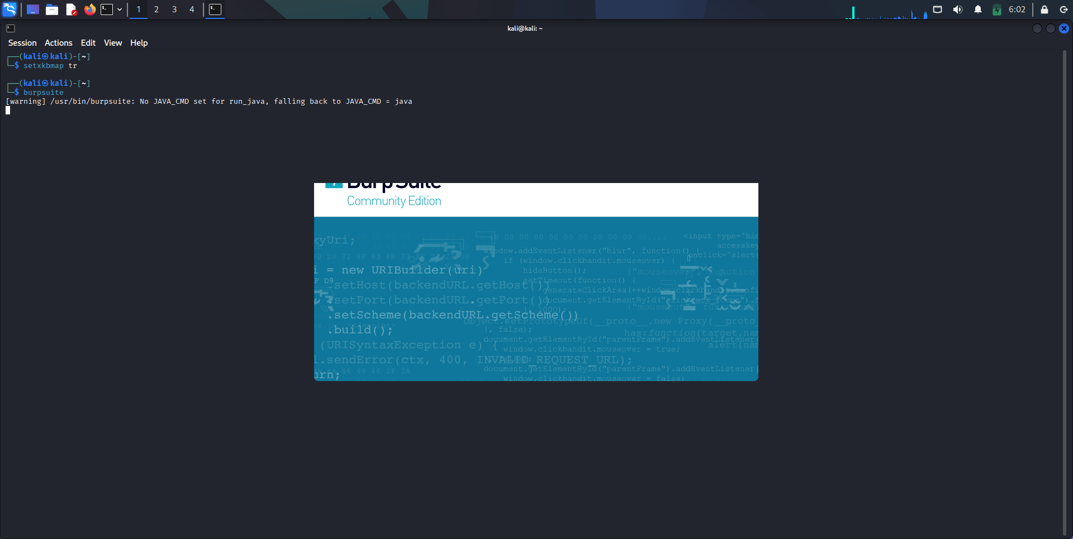Switch to workspace 2
The width and height of the screenshot is (1073, 539).
(x=156, y=9)
